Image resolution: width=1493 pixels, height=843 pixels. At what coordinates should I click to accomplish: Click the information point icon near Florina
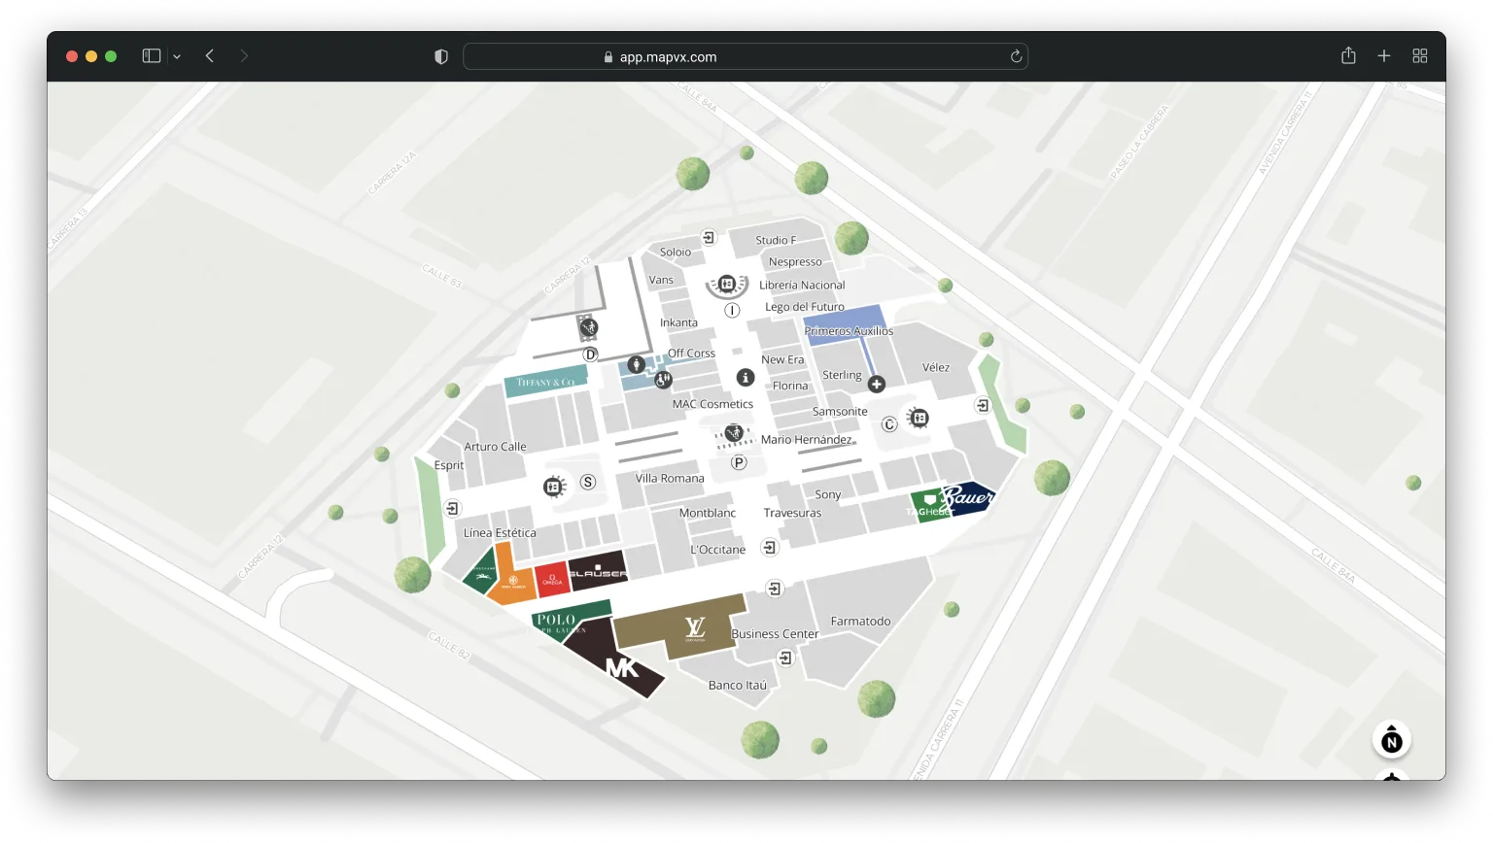pos(746,378)
